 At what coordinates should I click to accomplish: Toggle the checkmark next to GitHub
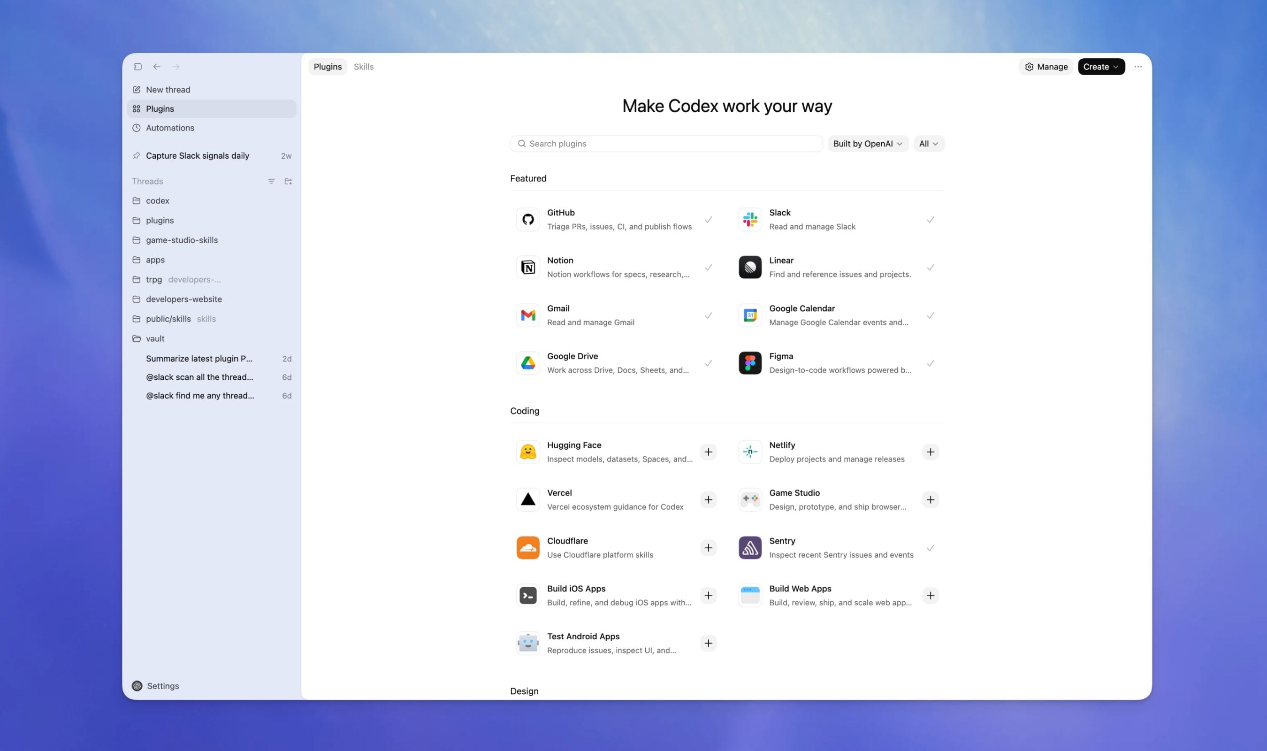(708, 219)
